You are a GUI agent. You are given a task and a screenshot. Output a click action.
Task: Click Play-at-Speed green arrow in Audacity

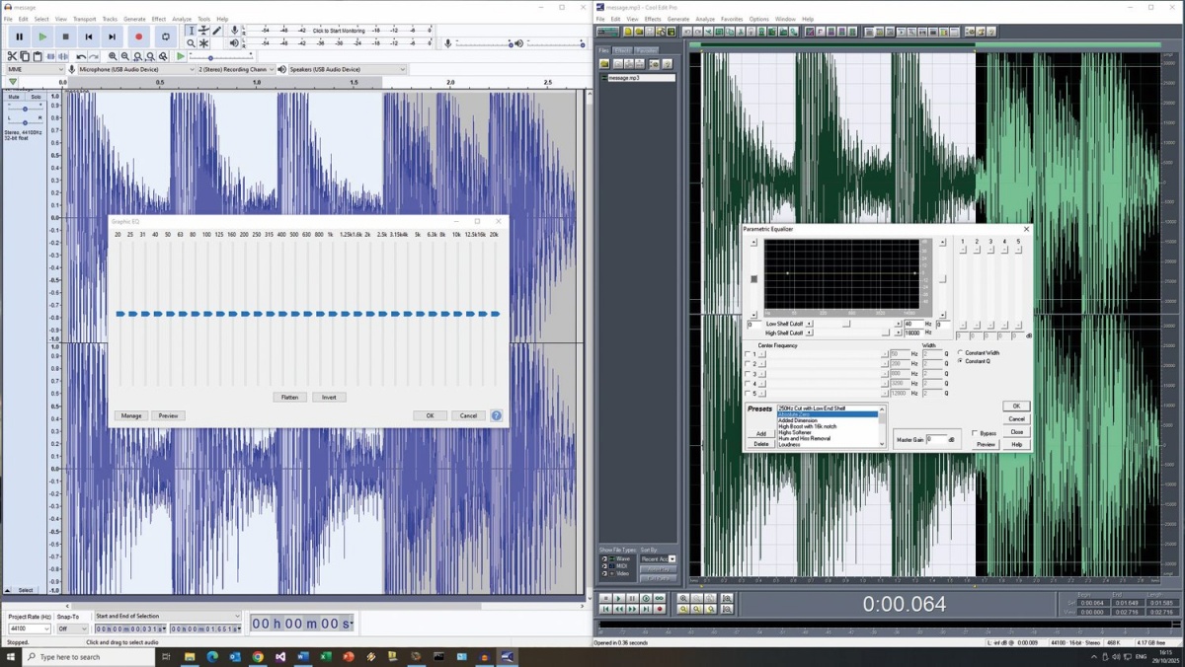click(x=180, y=56)
